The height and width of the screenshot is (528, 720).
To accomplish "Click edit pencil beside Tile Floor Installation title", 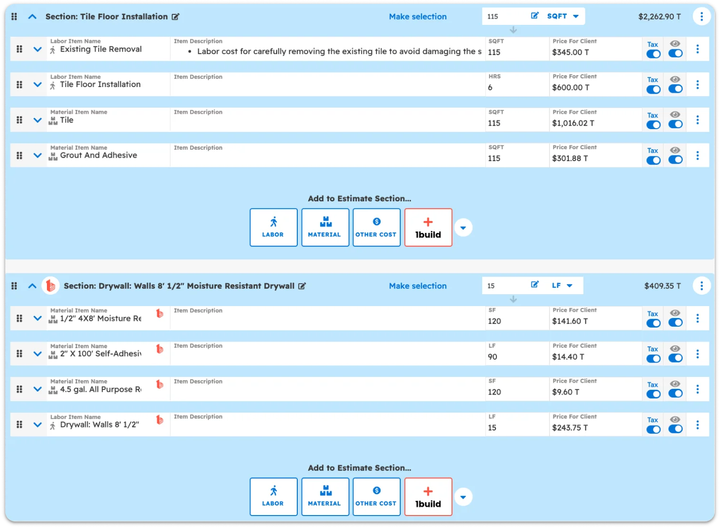I will point(176,17).
